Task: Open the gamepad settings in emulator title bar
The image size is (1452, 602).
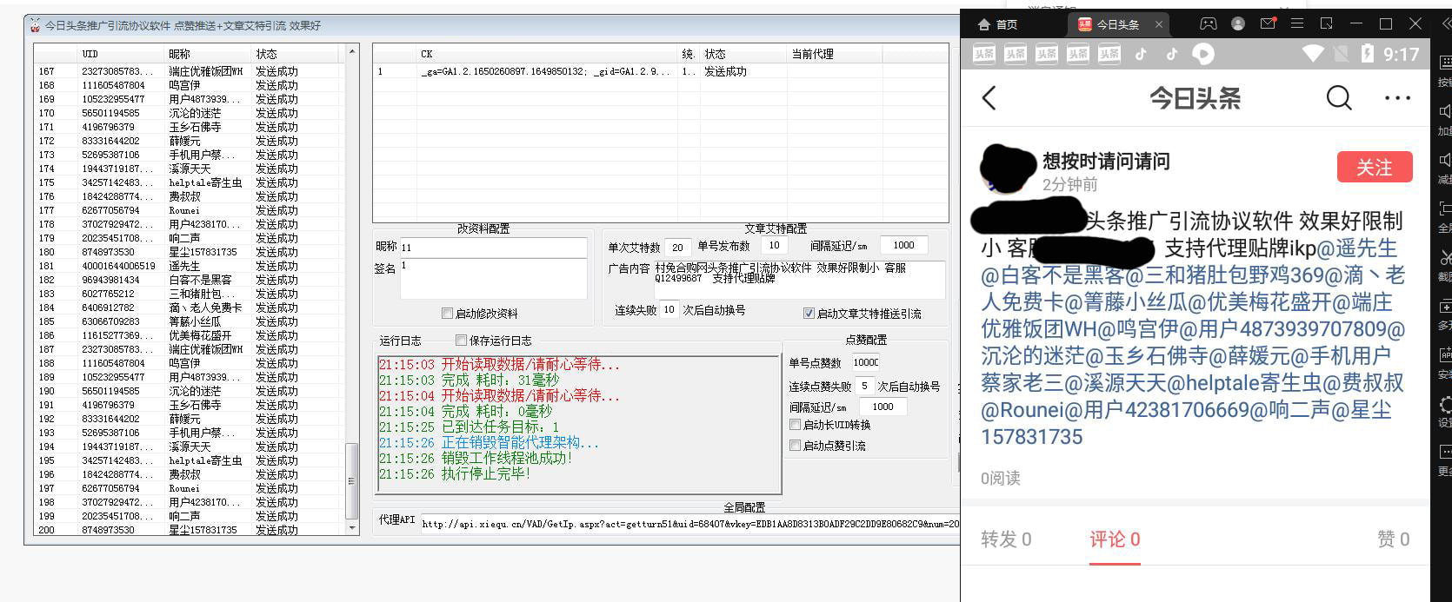Action: (1209, 24)
